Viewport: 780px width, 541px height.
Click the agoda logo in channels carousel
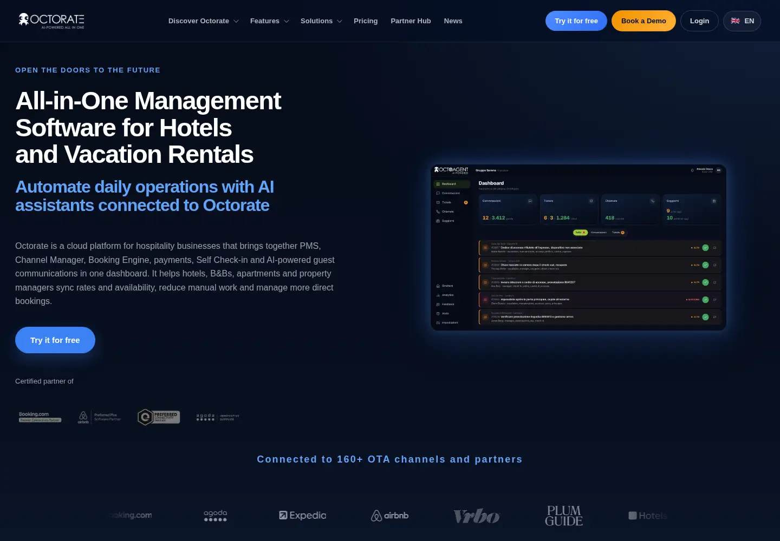[x=215, y=516]
